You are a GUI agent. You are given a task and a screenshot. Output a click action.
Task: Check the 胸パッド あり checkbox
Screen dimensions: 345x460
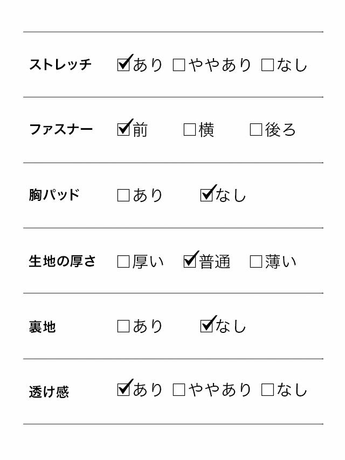[x=123, y=195]
